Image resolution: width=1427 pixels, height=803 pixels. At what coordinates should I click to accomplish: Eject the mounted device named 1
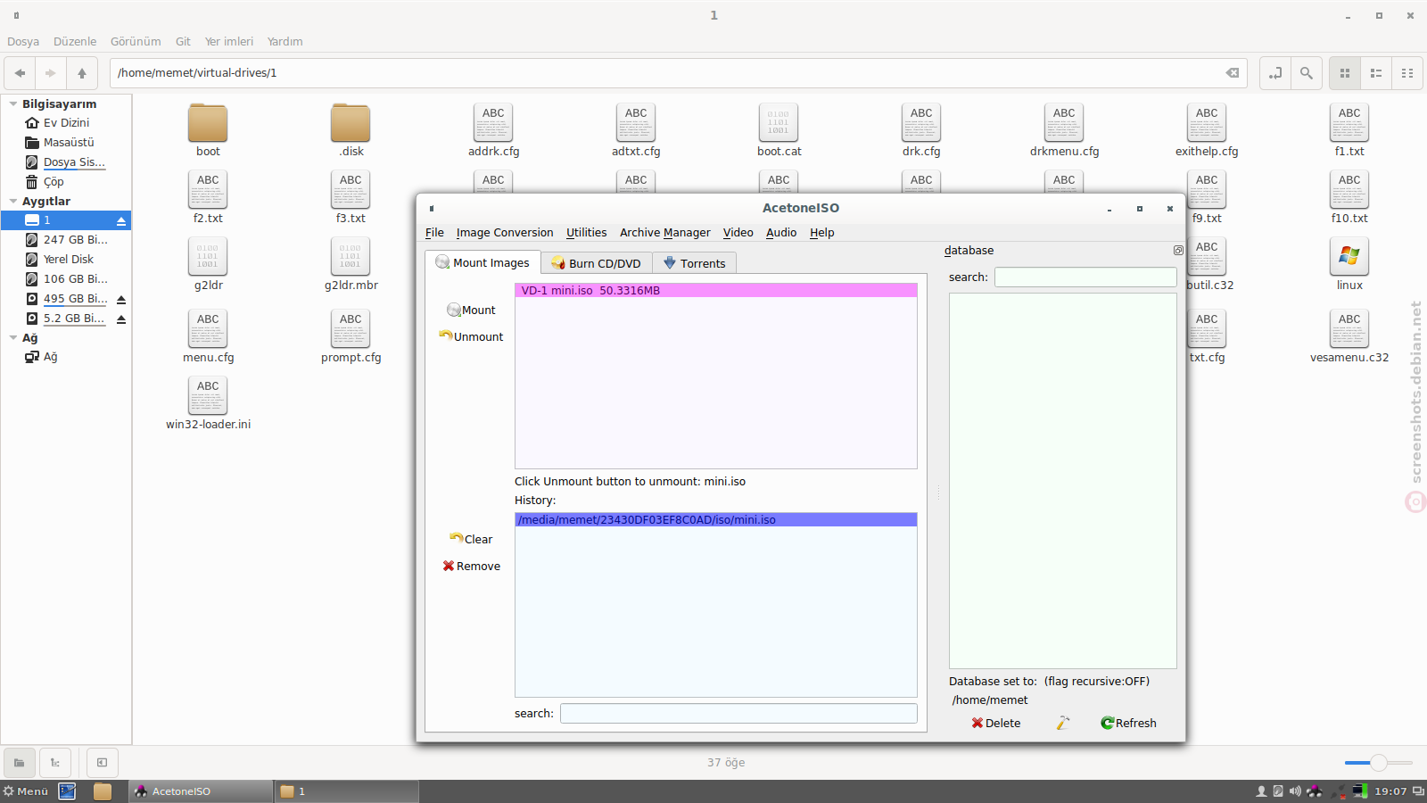pyautogui.click(x=121, y=220)
